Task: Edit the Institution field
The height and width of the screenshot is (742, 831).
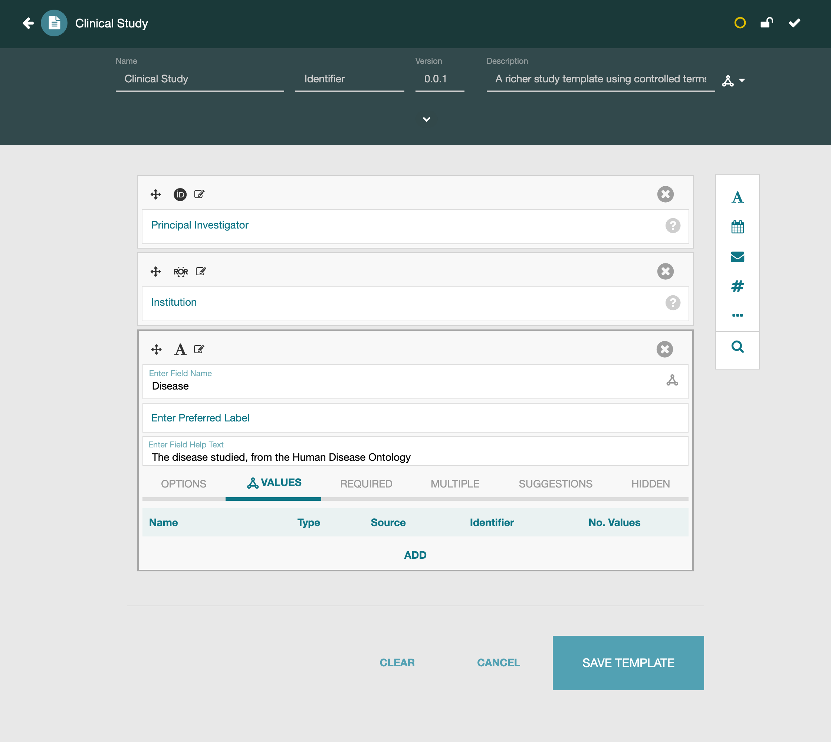Action: pyautogui.click(x=201, y=271)
